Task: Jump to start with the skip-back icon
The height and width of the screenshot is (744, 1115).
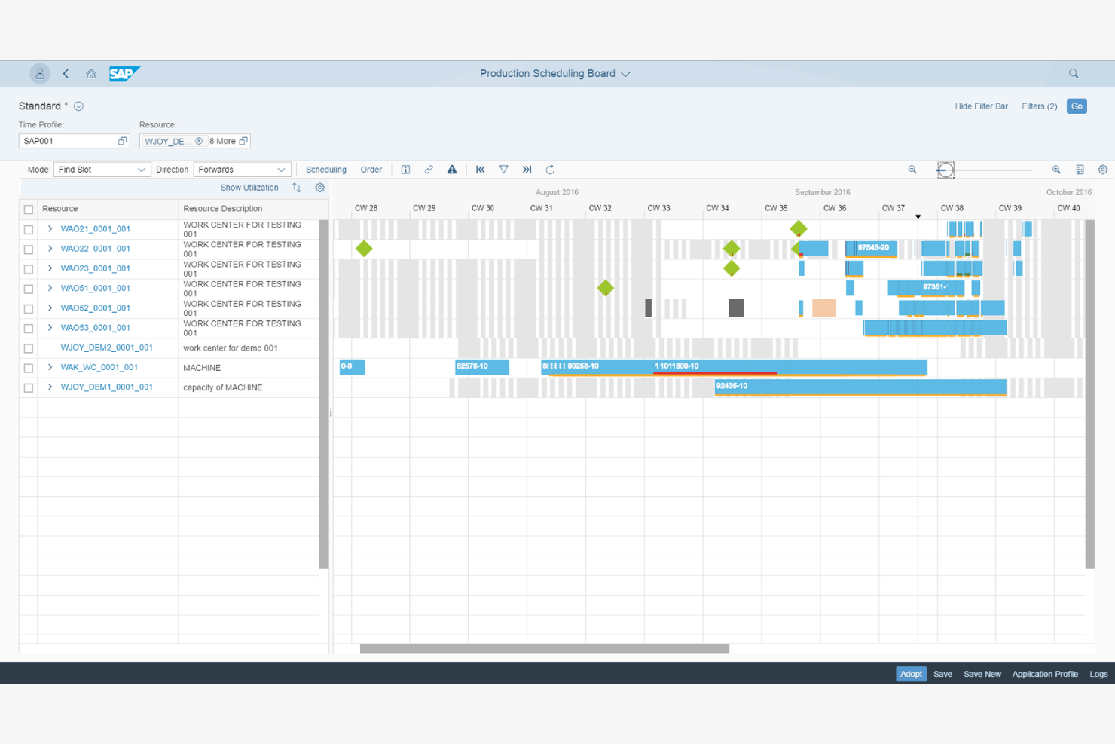Action: [x=480, y=169]
